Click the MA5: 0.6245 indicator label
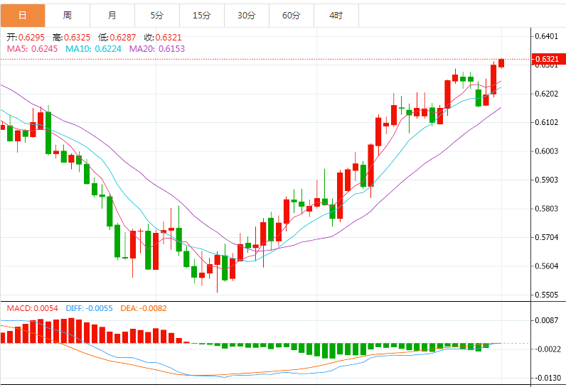 [32, 49]
